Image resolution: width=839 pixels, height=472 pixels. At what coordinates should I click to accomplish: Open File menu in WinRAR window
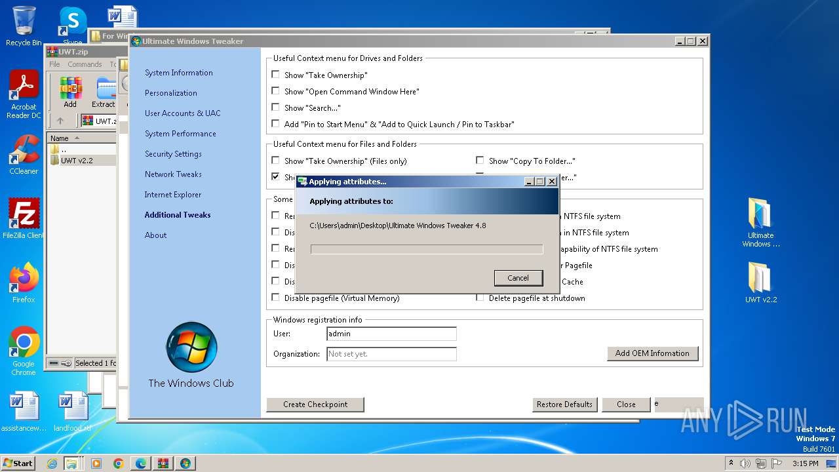(x=54, y=64)
